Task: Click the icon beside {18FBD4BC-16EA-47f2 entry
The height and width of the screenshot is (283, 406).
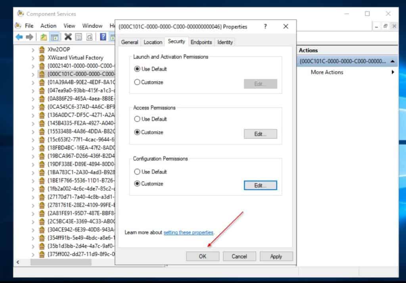Action: click(42, 148)
